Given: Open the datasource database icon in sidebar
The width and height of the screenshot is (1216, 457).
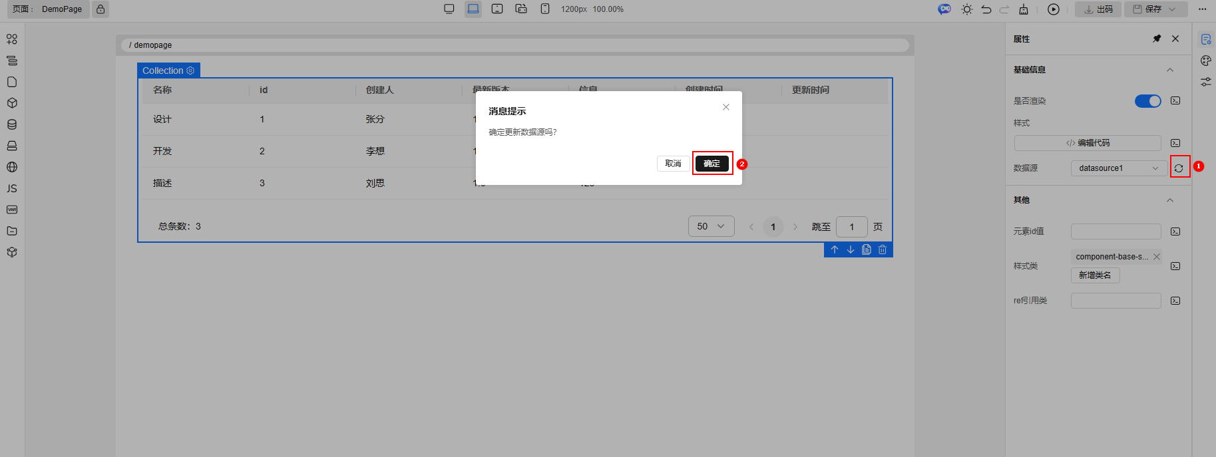Looking at the screenshot, I should point(12,124).
